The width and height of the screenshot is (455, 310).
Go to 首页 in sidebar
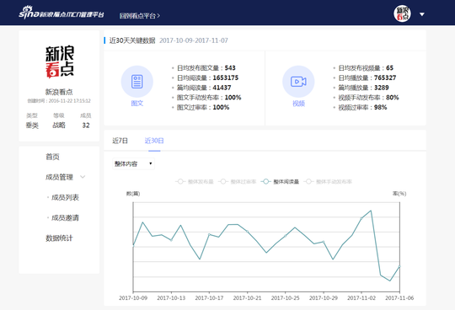point(52,157)
